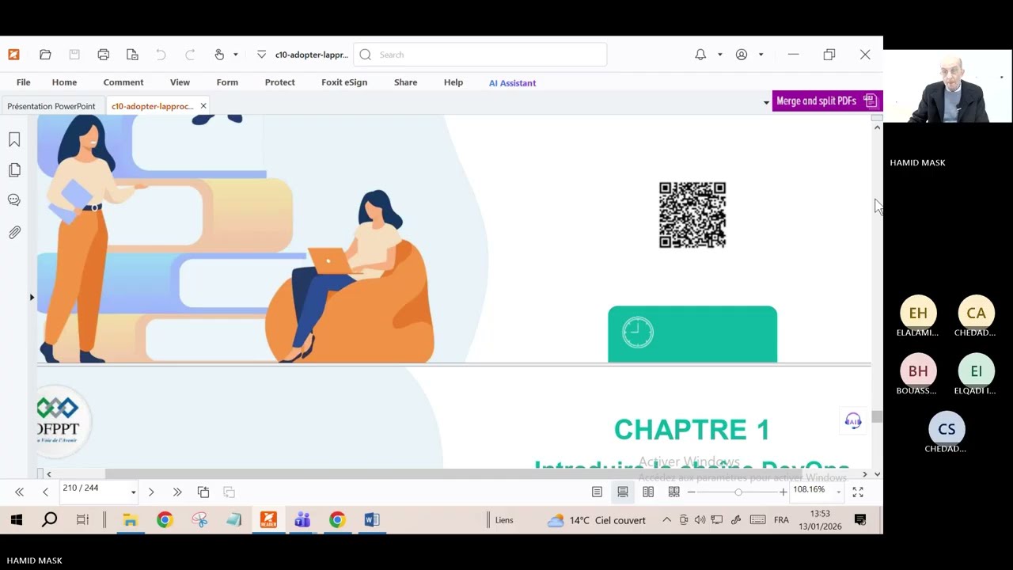Image resolution: width=1013 pixels, height=570 pixels.
Task: Click the Merge and split PDFs banner
Action: (x=827, y=101)
